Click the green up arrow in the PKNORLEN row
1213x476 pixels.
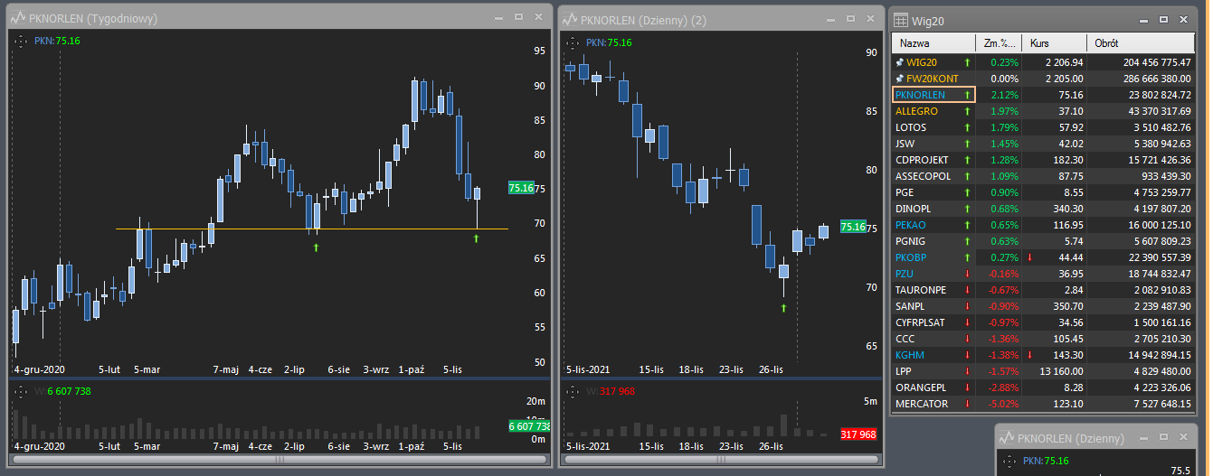point(967,95)
